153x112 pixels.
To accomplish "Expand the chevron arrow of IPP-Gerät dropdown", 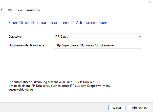I will [x=140, y=37].
